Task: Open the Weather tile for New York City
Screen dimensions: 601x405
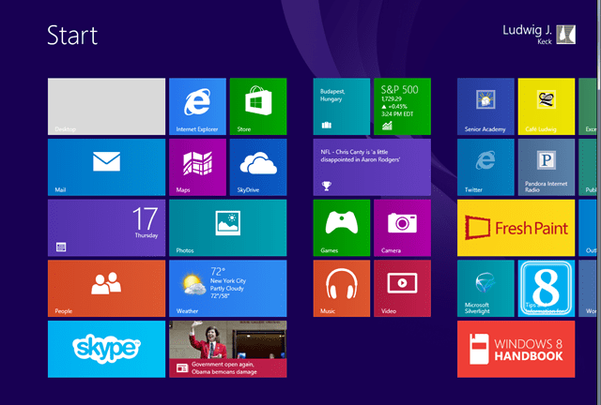Action: [x=227, y=288]
